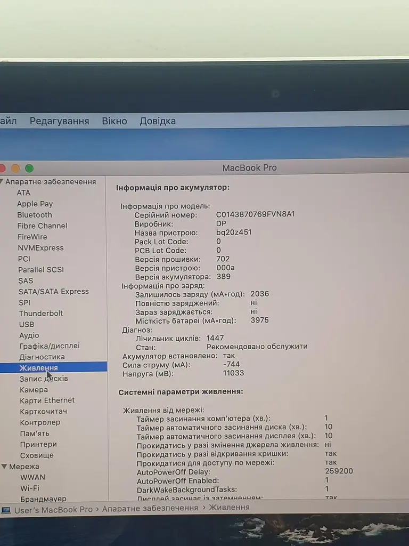Click the manufacturer value DP
Image resolution: width=409 pixels, height=546 pixels.
point(221,223)
